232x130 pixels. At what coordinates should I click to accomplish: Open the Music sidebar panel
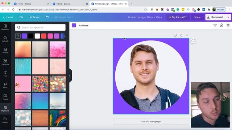5,85
